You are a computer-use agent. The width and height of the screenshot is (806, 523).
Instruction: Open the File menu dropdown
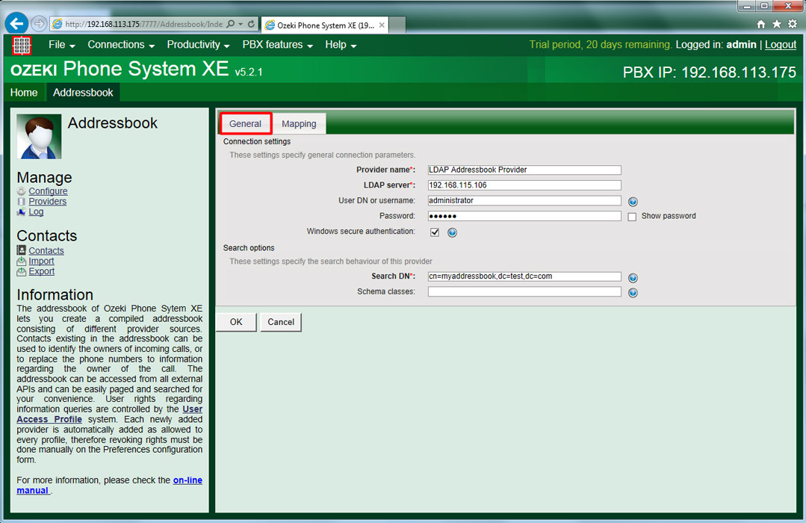click(x=62, y=45)
